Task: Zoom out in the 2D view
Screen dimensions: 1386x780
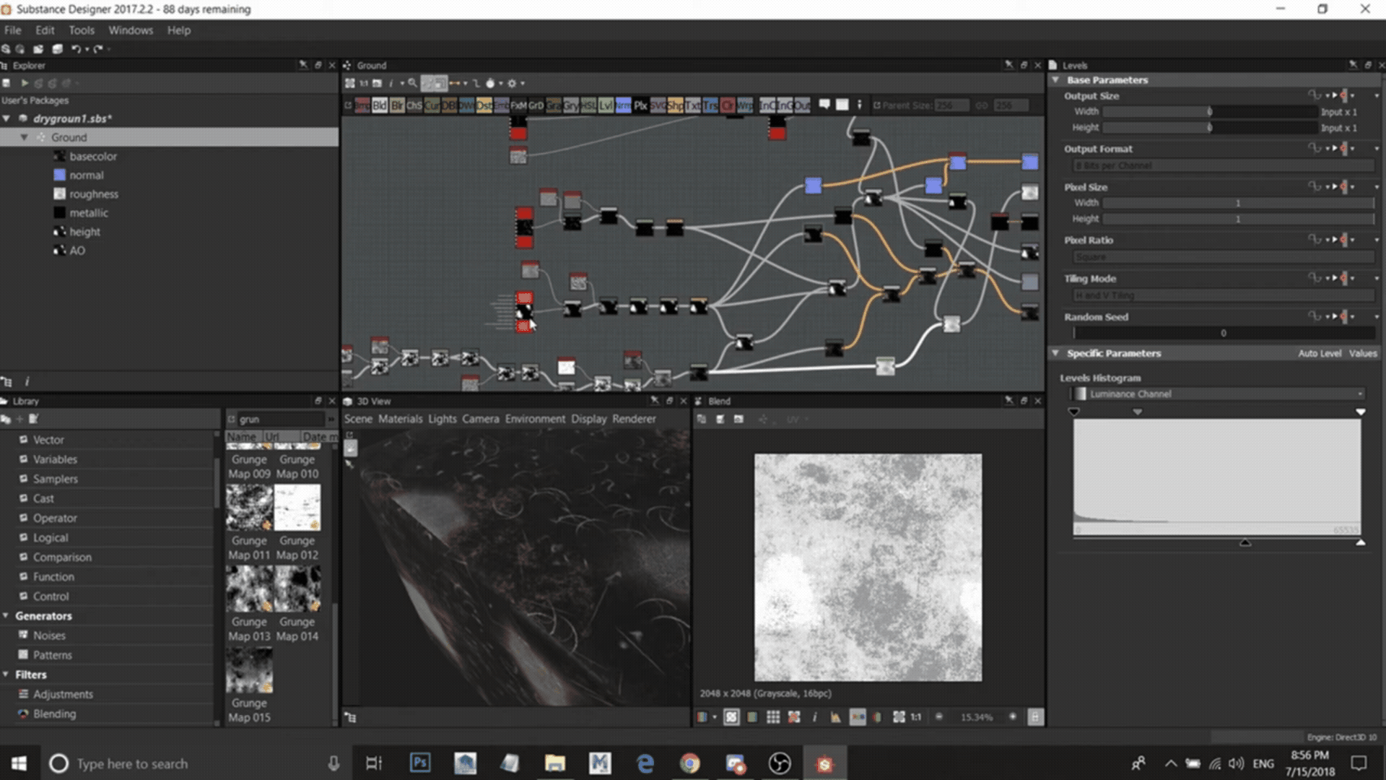Action: 939,717
